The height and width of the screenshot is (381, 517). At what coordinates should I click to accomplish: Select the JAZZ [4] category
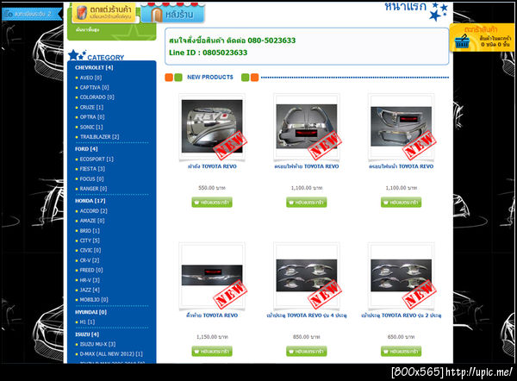[90, 290]
